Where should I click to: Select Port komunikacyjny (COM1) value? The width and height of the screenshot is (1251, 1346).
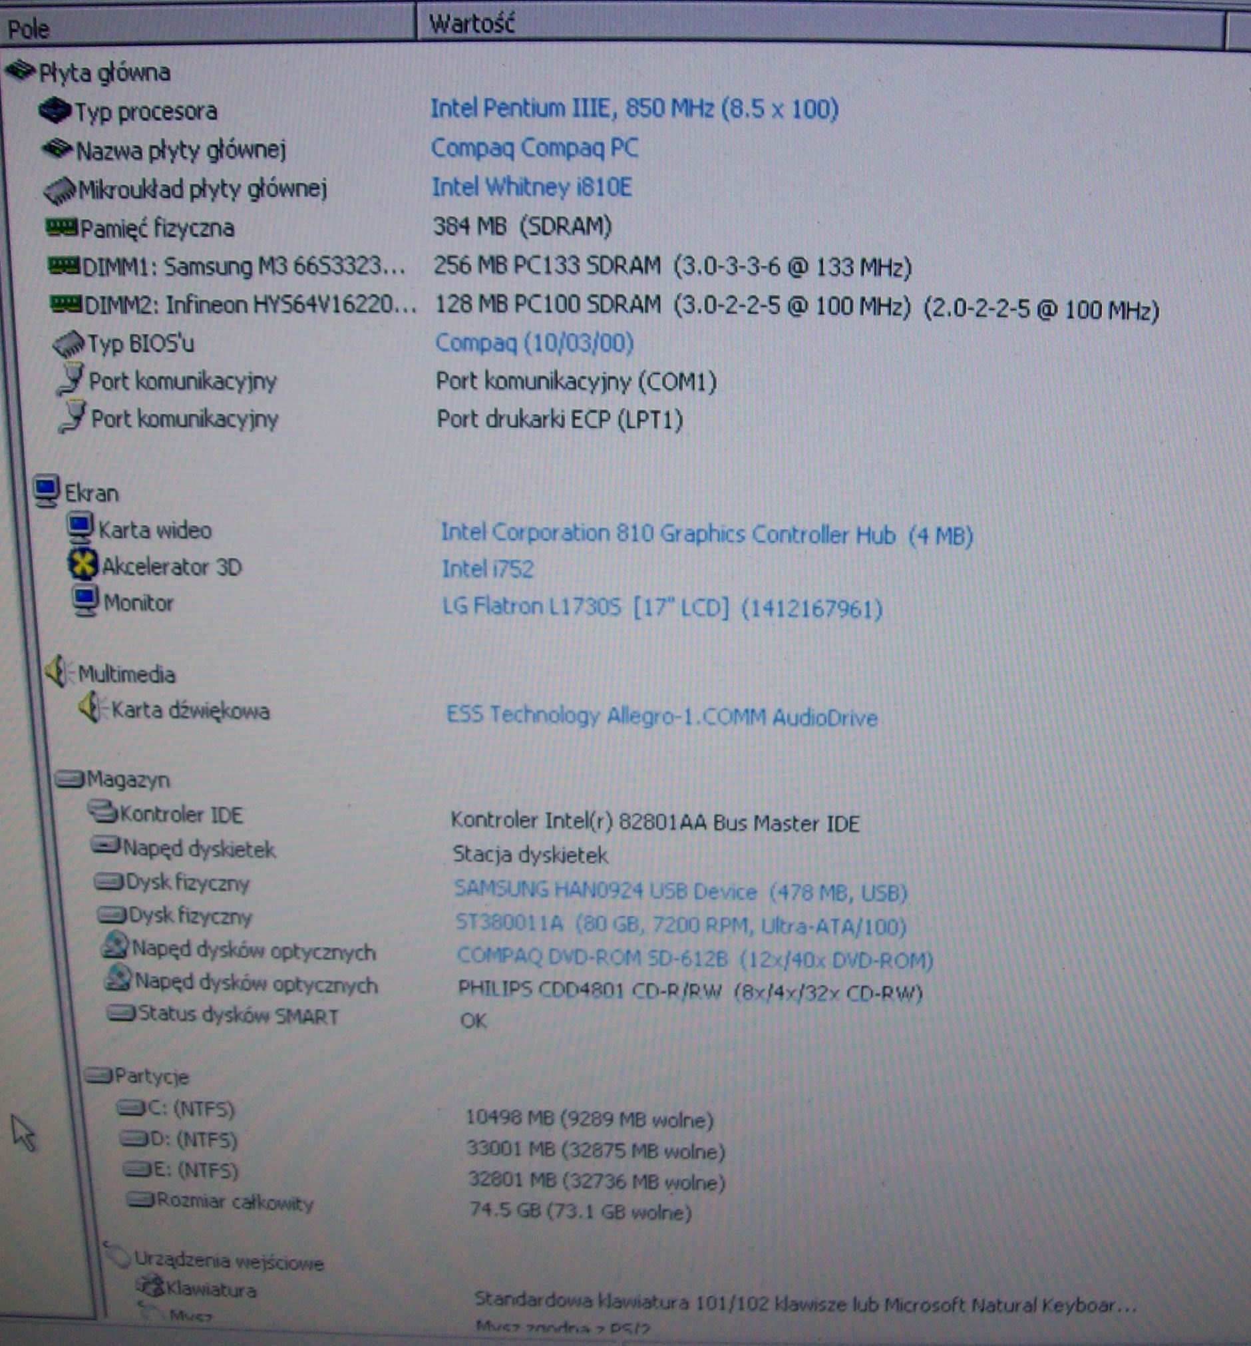(x=576, y=381)
